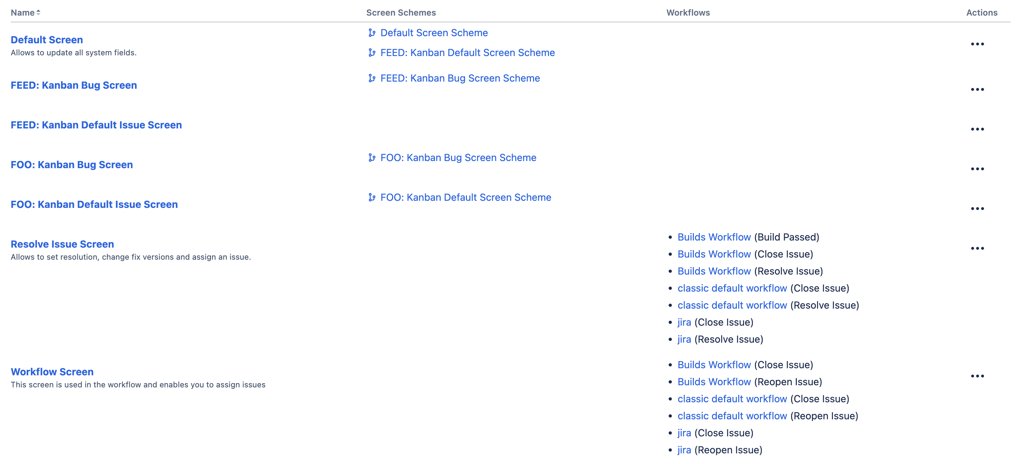Open the FOO: Kanban Default Issue Screen
The height and width of the screenshot is (464, 1017).
point(94,204)
